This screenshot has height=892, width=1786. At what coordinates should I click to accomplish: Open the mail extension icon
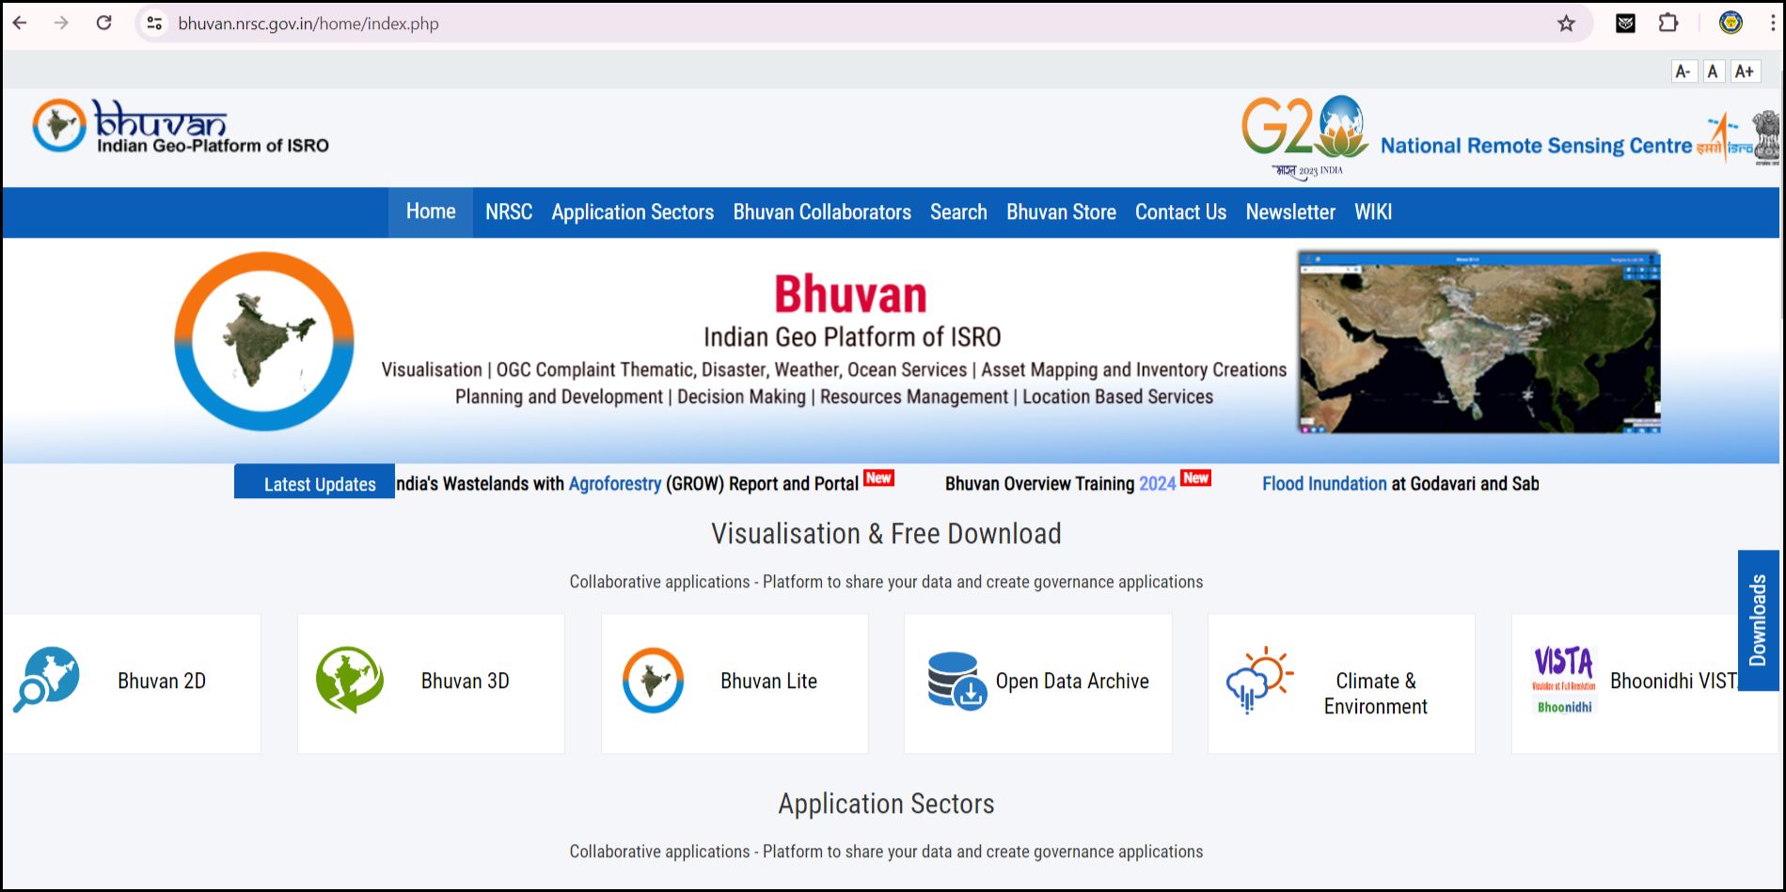[1625, 23]
